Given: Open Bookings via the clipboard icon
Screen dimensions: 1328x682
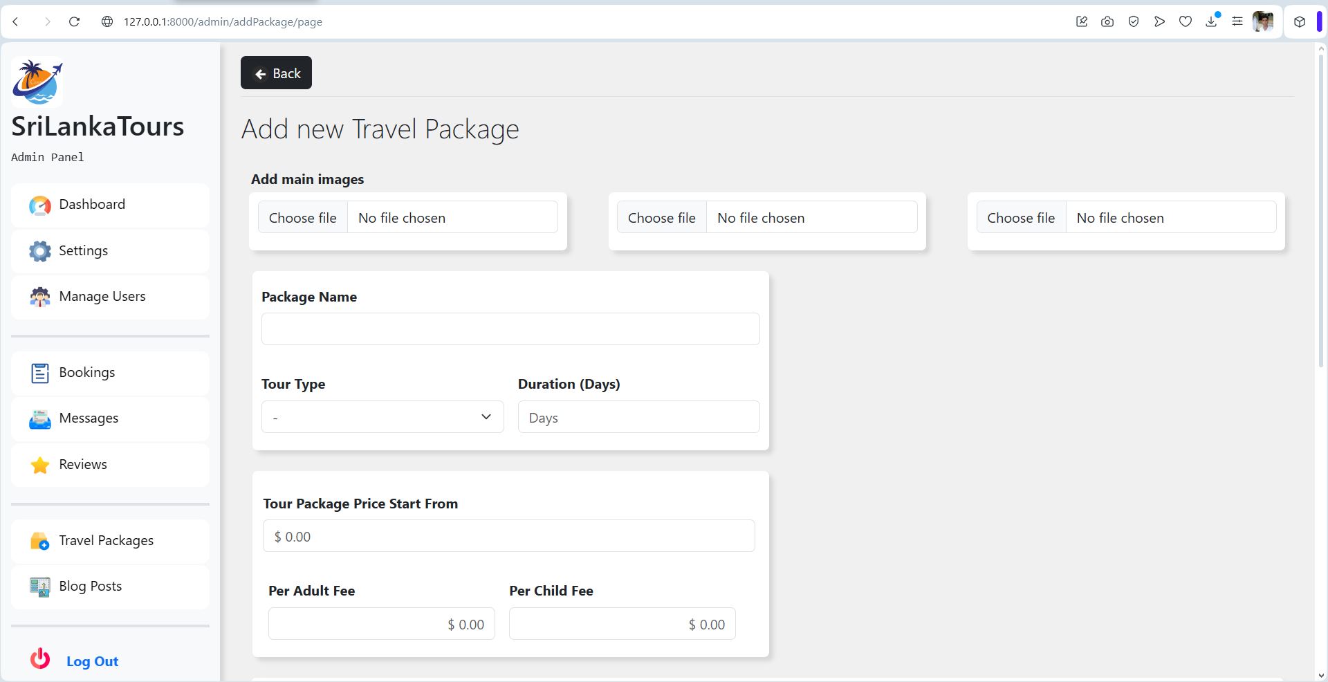Looking at the screenshot, I should [40, 373].
